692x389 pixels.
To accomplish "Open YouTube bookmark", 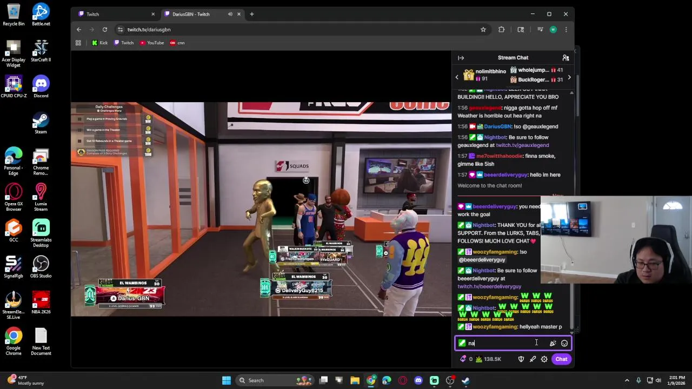I will (x=151, y=43).
